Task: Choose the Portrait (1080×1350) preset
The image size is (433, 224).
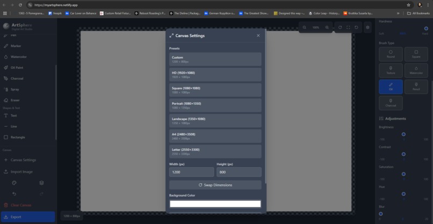Action: [215, 105]
